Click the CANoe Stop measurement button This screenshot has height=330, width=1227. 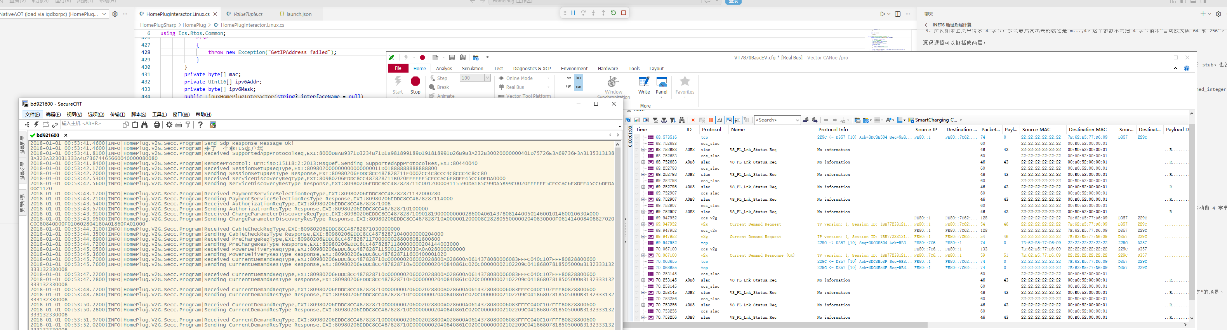pyautogui.click(x=415, y=85)
